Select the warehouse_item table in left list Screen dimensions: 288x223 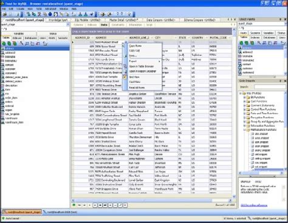14,122
